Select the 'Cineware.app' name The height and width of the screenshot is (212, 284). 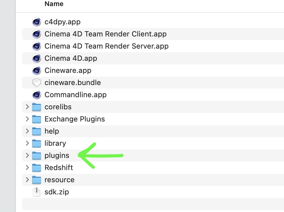68,70
